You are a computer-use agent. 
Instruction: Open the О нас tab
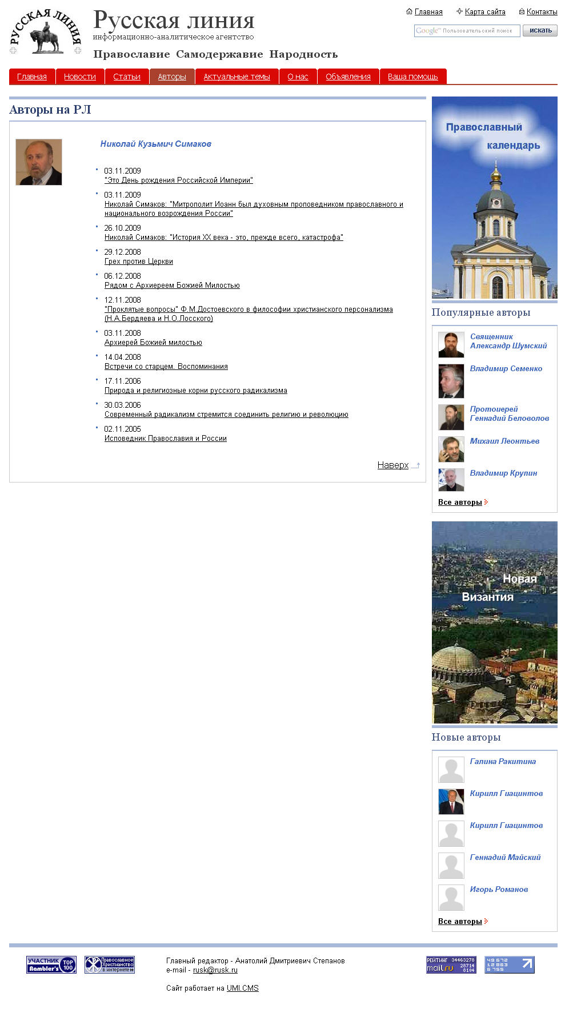(298, 77)
